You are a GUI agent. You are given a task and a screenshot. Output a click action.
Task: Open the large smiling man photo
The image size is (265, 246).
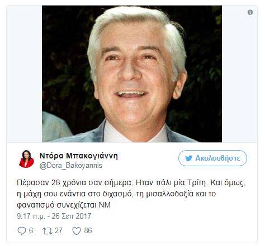point(132,74)
